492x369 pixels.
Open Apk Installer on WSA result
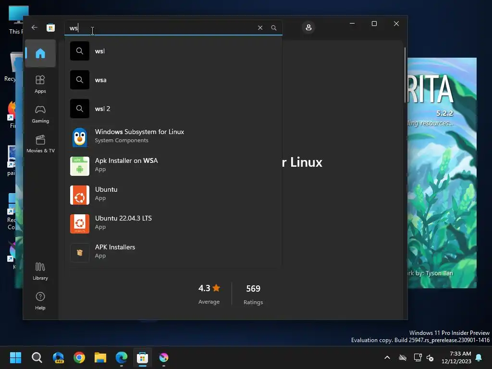click(173, 166)
